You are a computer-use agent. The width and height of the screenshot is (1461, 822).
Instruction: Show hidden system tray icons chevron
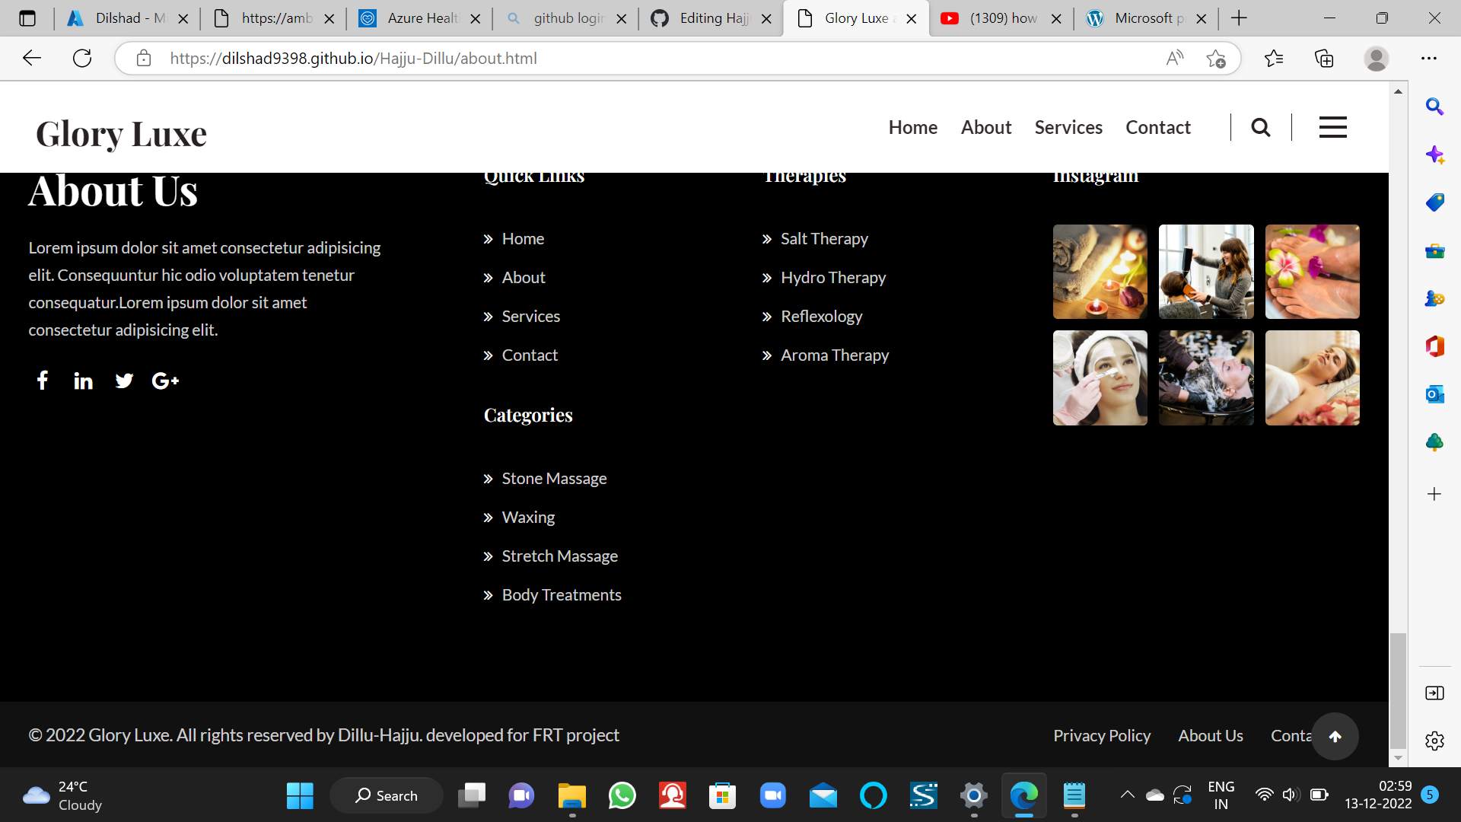point(1127,795)
